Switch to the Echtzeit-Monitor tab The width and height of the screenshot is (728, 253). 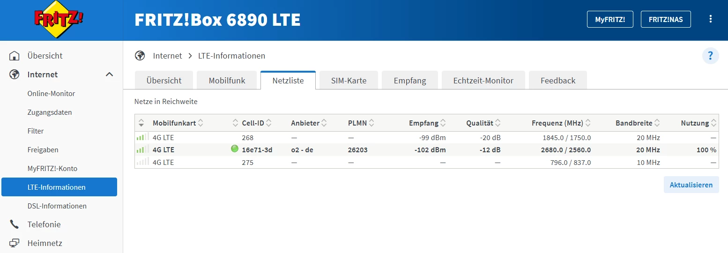click(483, 80)
